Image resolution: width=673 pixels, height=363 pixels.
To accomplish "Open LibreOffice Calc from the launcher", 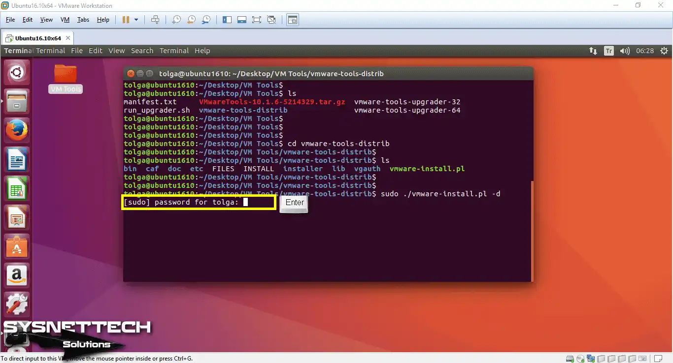I will (x=16, y=188).
